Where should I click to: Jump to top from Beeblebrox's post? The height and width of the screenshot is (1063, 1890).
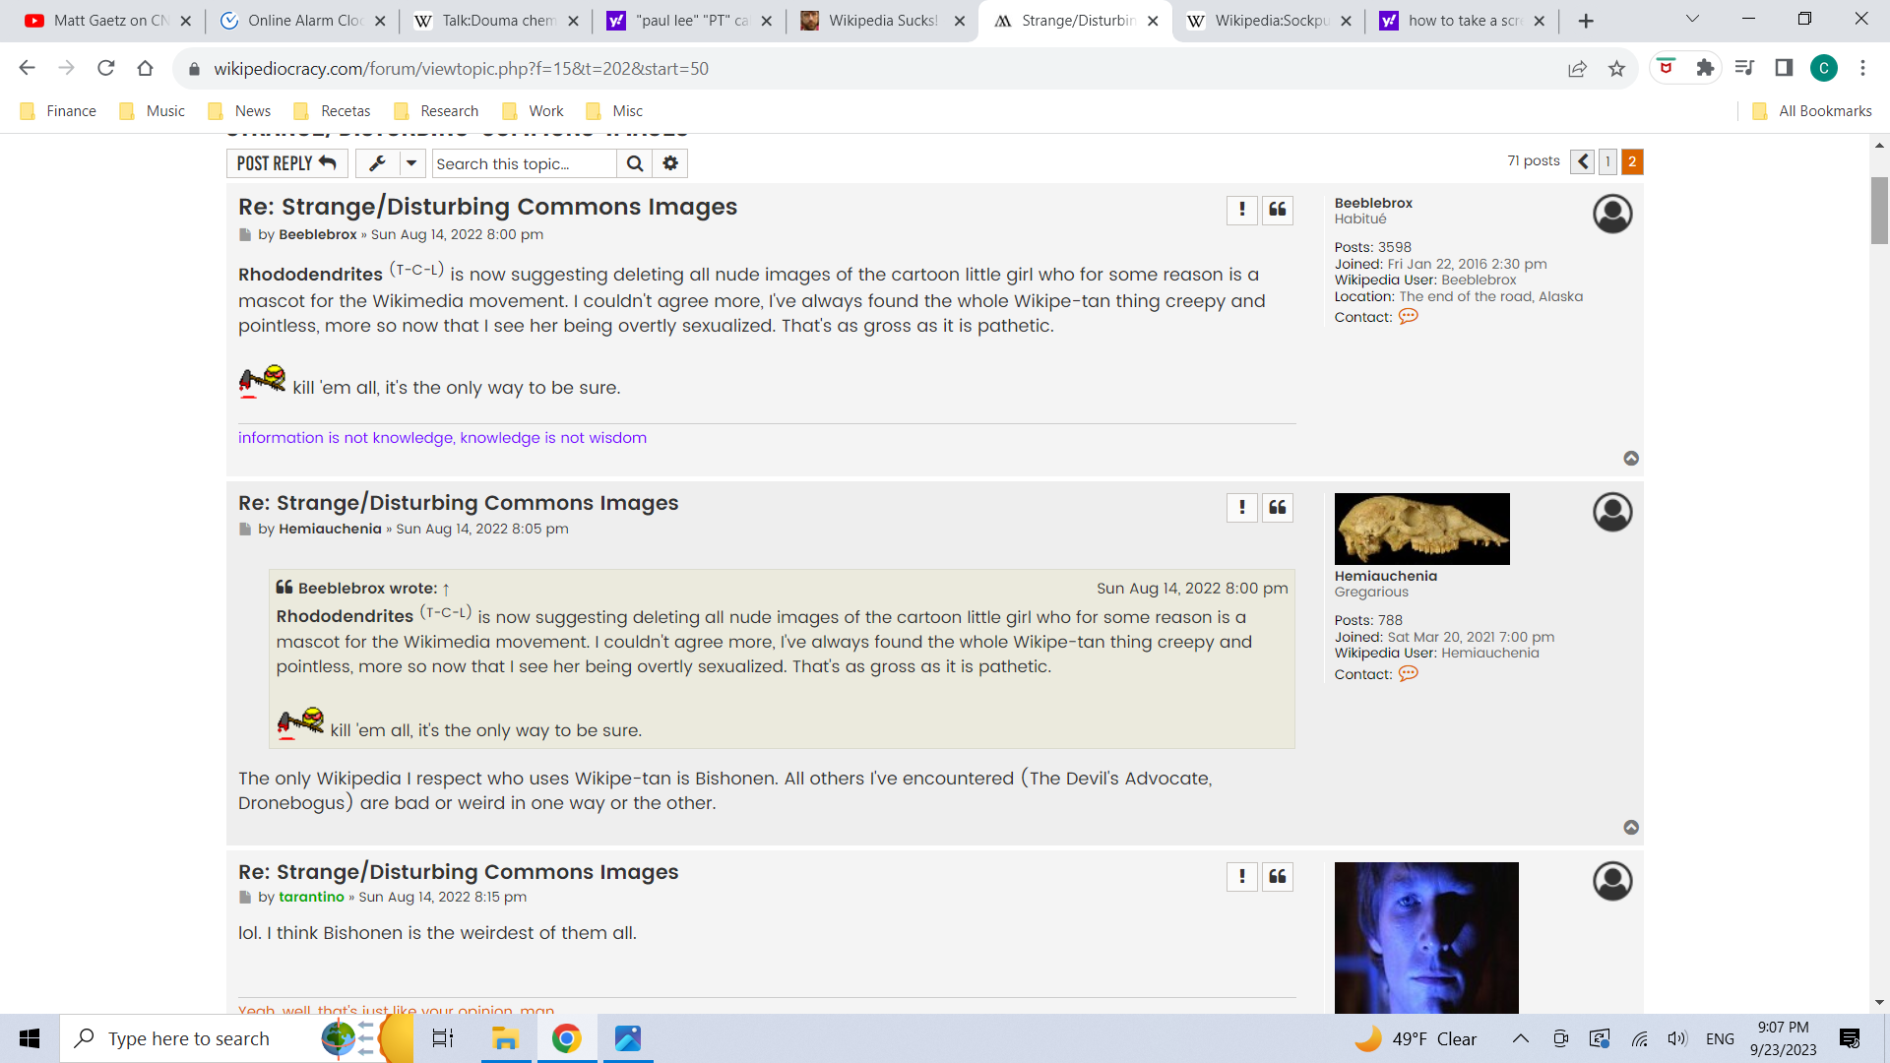pyautogui.click(x=1631, y=459)
